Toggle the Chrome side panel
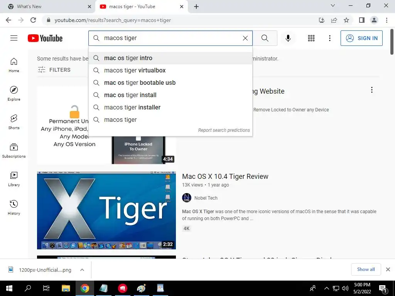 [362, 20]
